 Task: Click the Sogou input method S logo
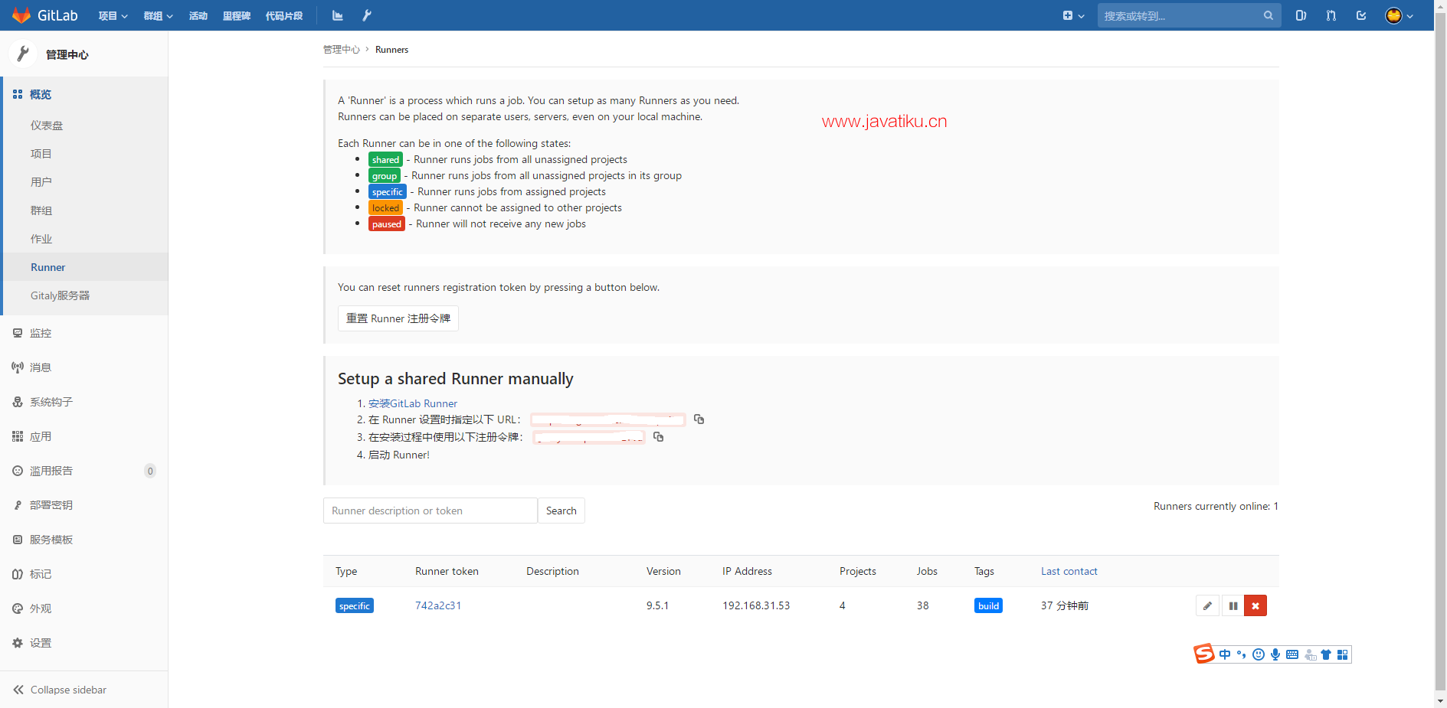(x=1204, y=654)
